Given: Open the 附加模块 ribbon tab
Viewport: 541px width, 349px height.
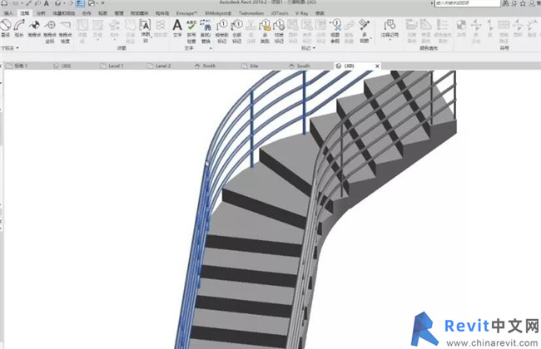Looking at the screenshot, I should [139, 13].
